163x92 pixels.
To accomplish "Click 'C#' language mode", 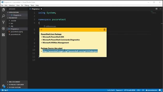I will point(143,90).
